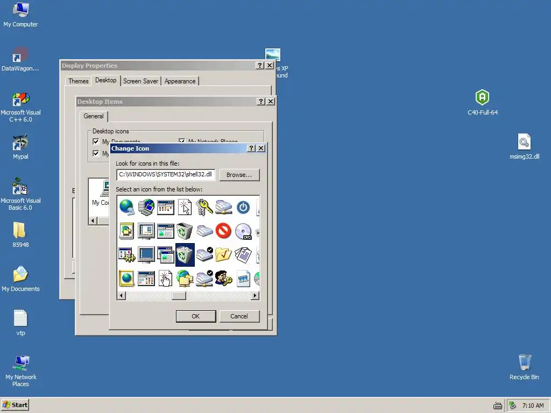Pick the hand pointer on page icon

pyautogui.click(x=166, y=279)
